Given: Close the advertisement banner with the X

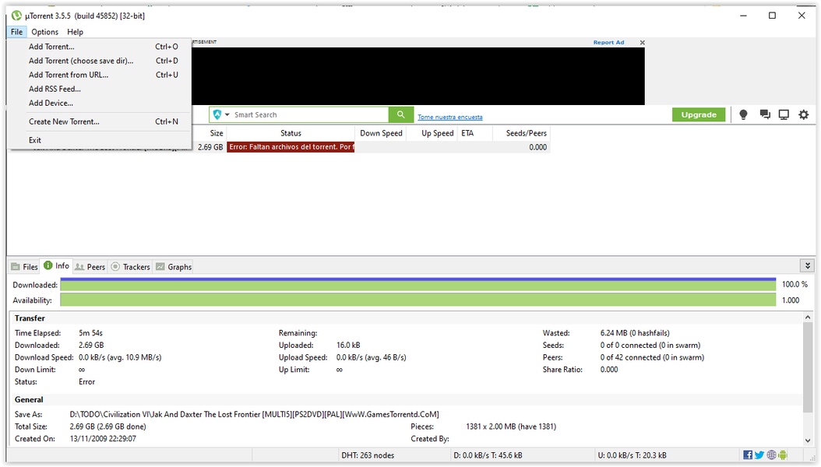Looking at the screenshot, I should pos(642,42).
